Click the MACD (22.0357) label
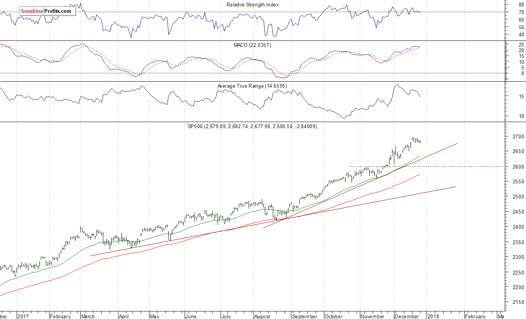The height and width of the screenshot is (319, 526). (252, 45)
